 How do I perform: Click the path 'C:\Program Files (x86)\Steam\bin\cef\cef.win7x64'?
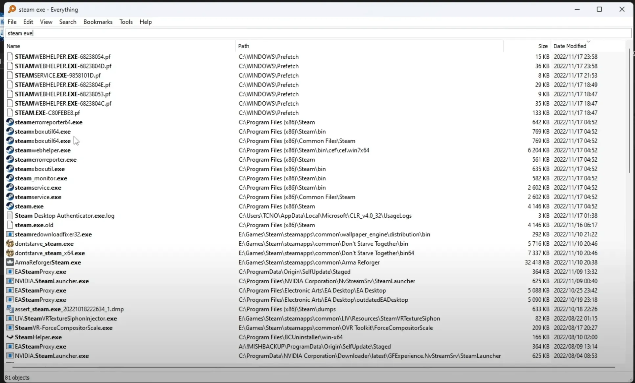pyautogui.click(x=304, y=150)
